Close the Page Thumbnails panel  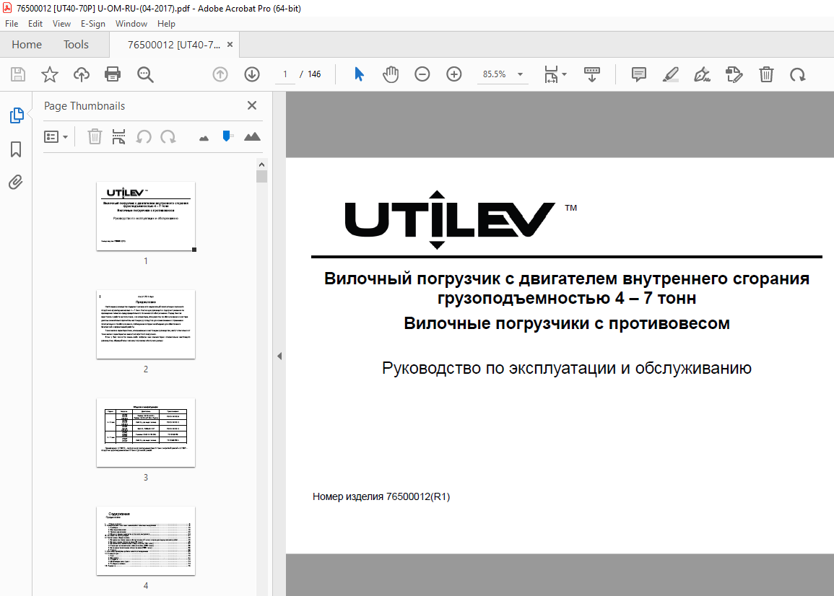252,105
